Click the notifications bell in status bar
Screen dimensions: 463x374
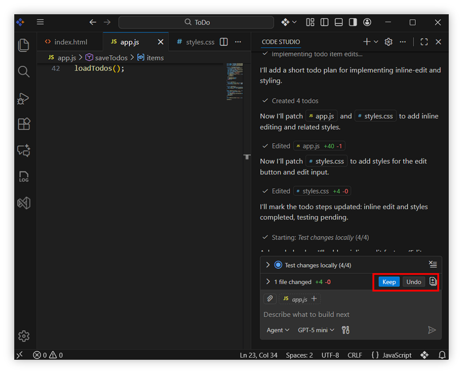pos(442,355)
